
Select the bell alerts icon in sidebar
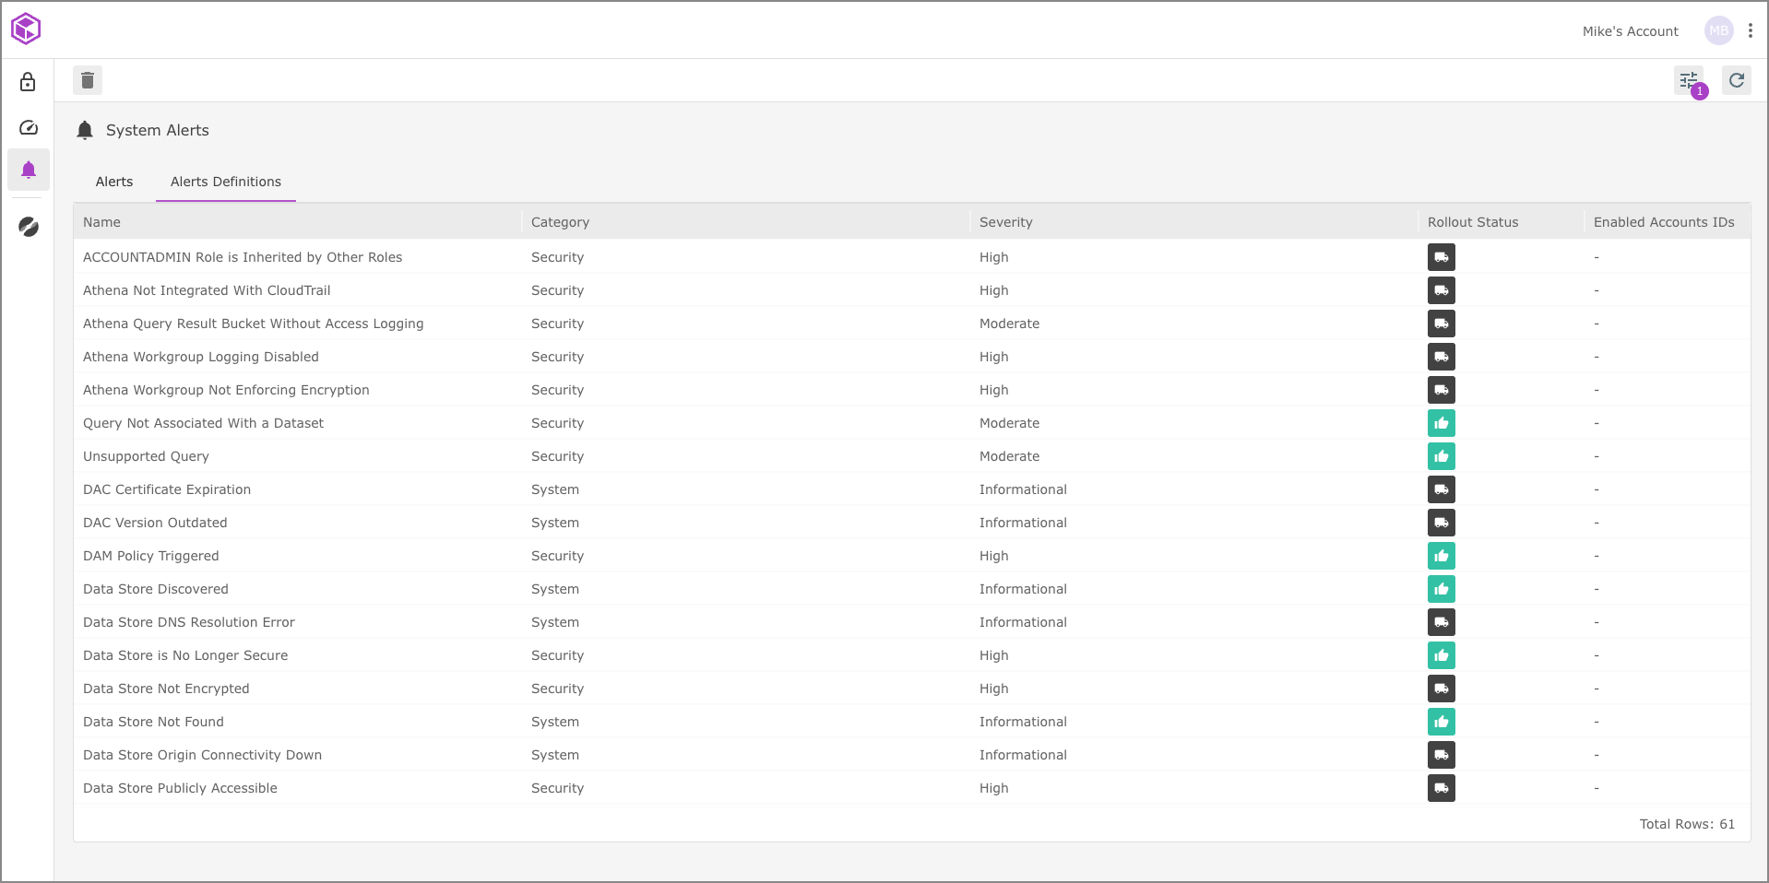click(29, 171)
